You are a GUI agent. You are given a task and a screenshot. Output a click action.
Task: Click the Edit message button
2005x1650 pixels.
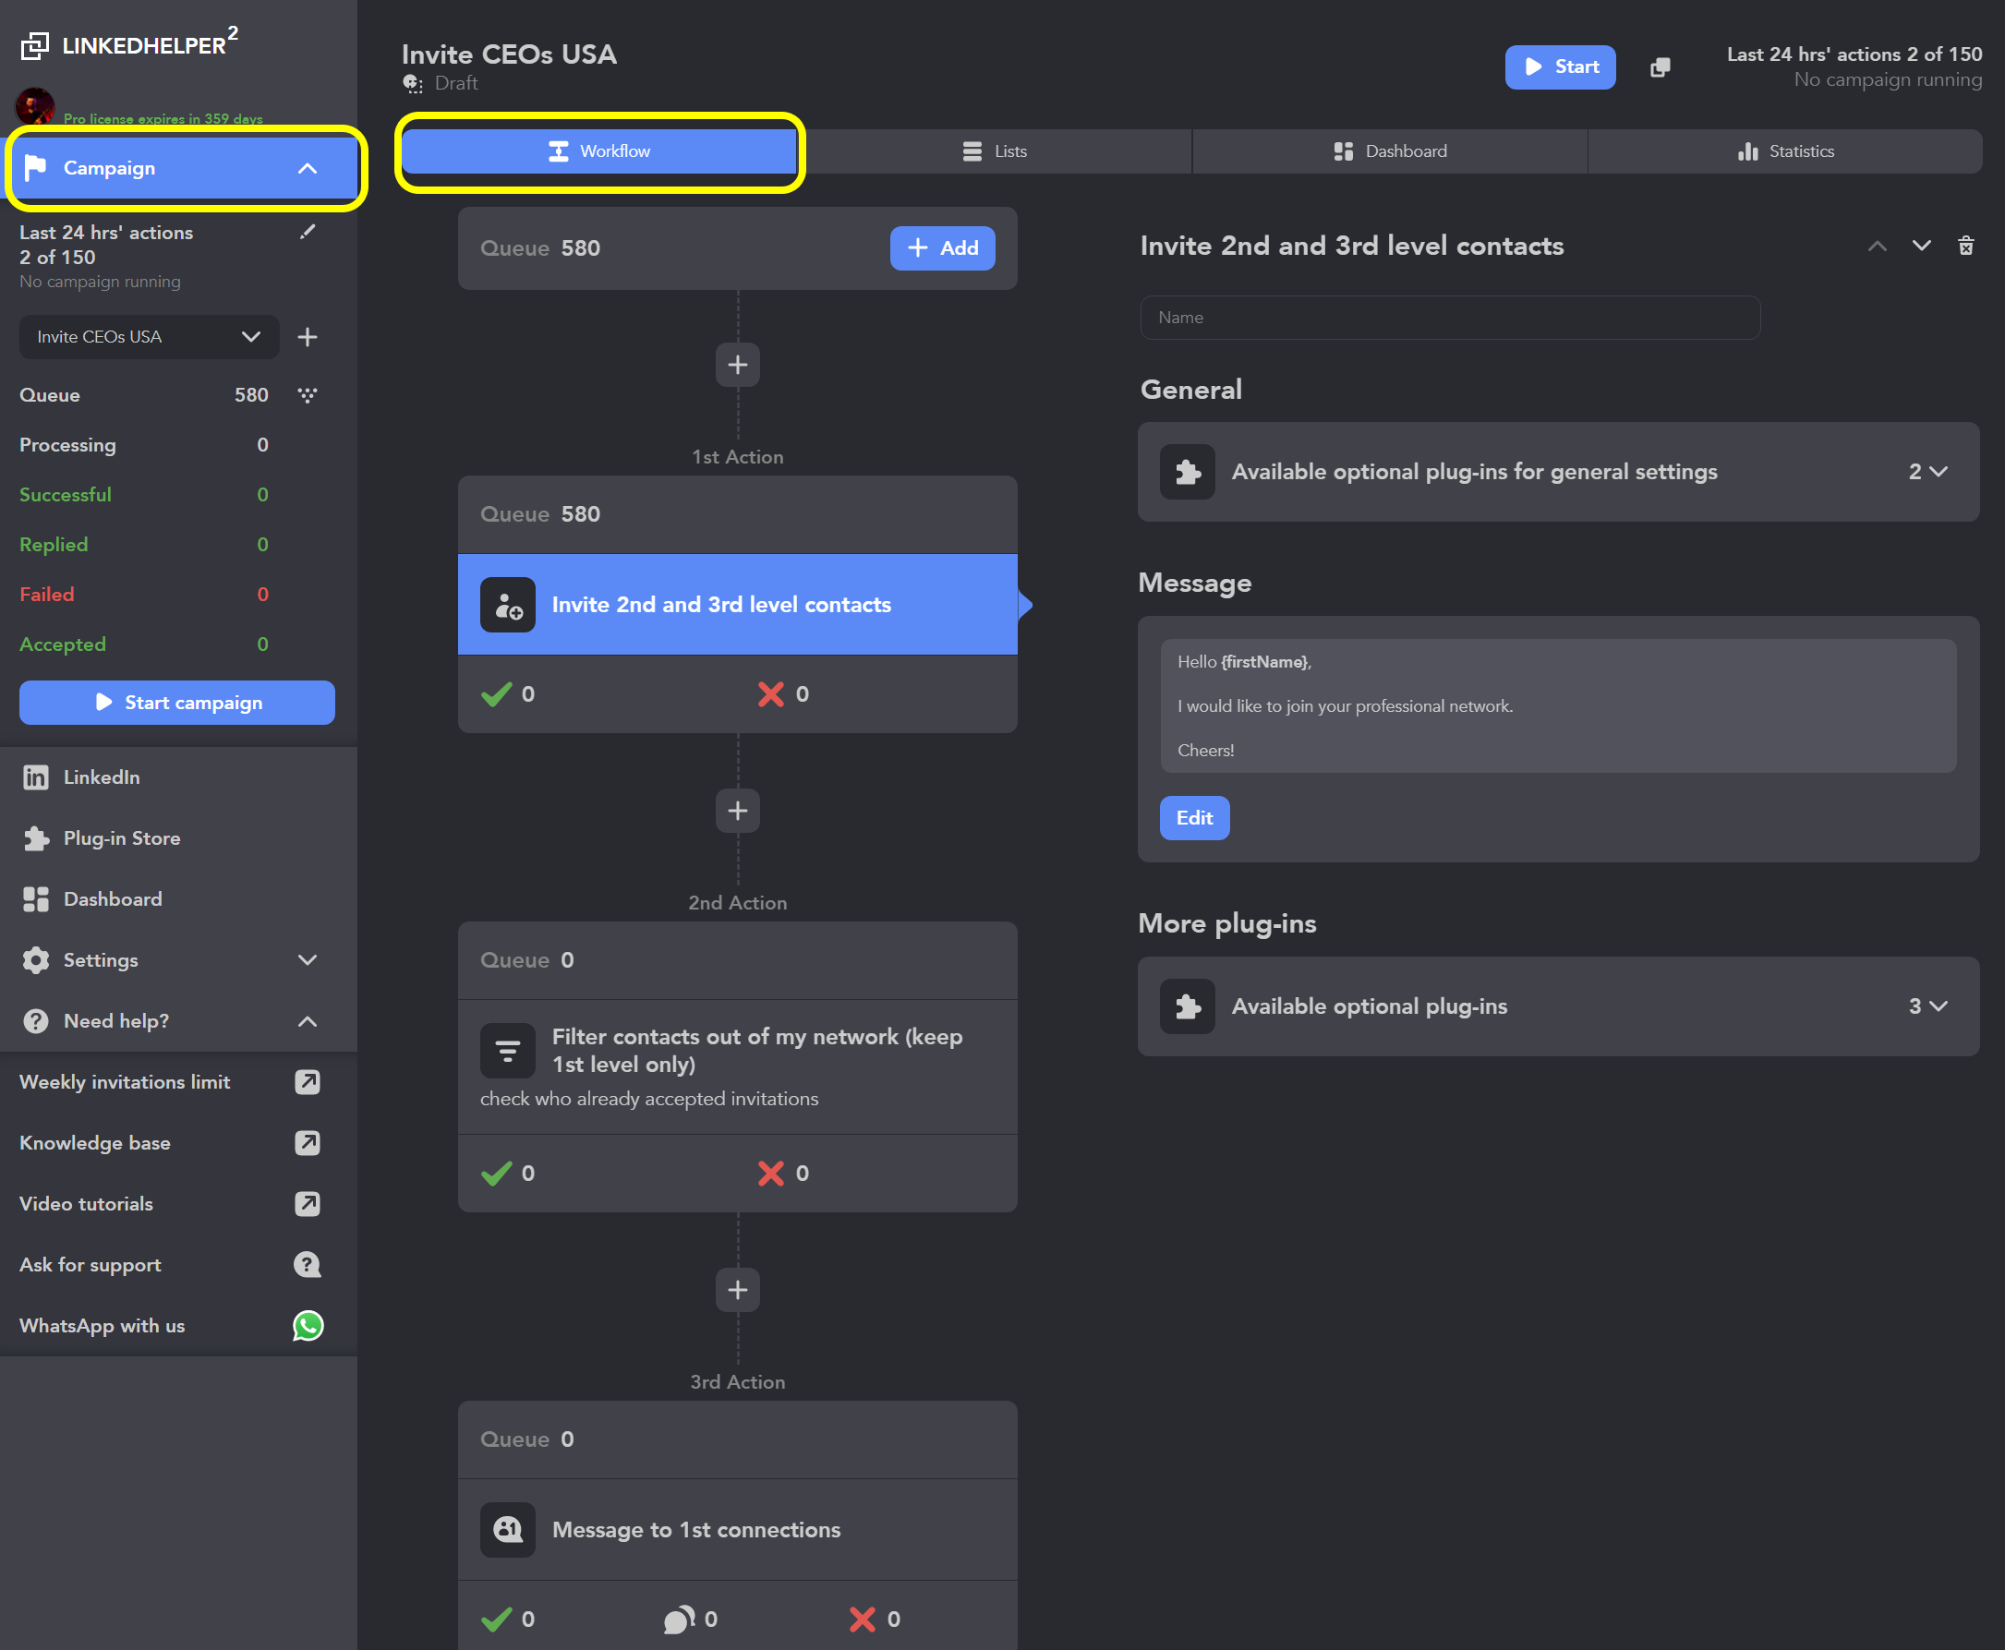point(1194,817)
